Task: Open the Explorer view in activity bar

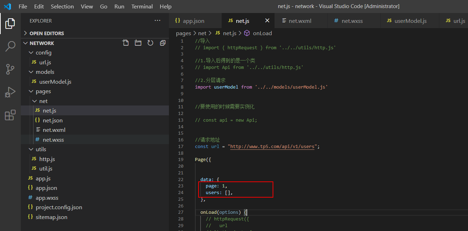Action: (10, 24)
